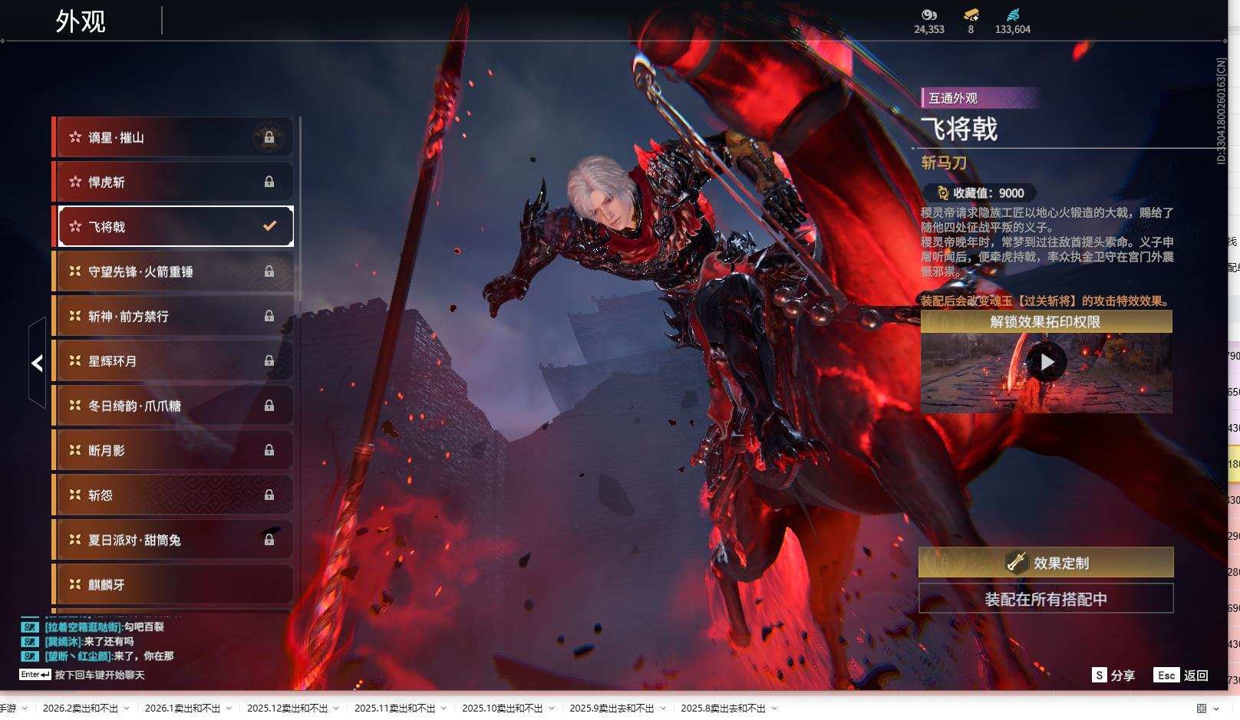Screen dimensions: 1240x720
Task: Open dropdown of 2026.1卖出和不出 sheet tab
Action: pos(229,708)
